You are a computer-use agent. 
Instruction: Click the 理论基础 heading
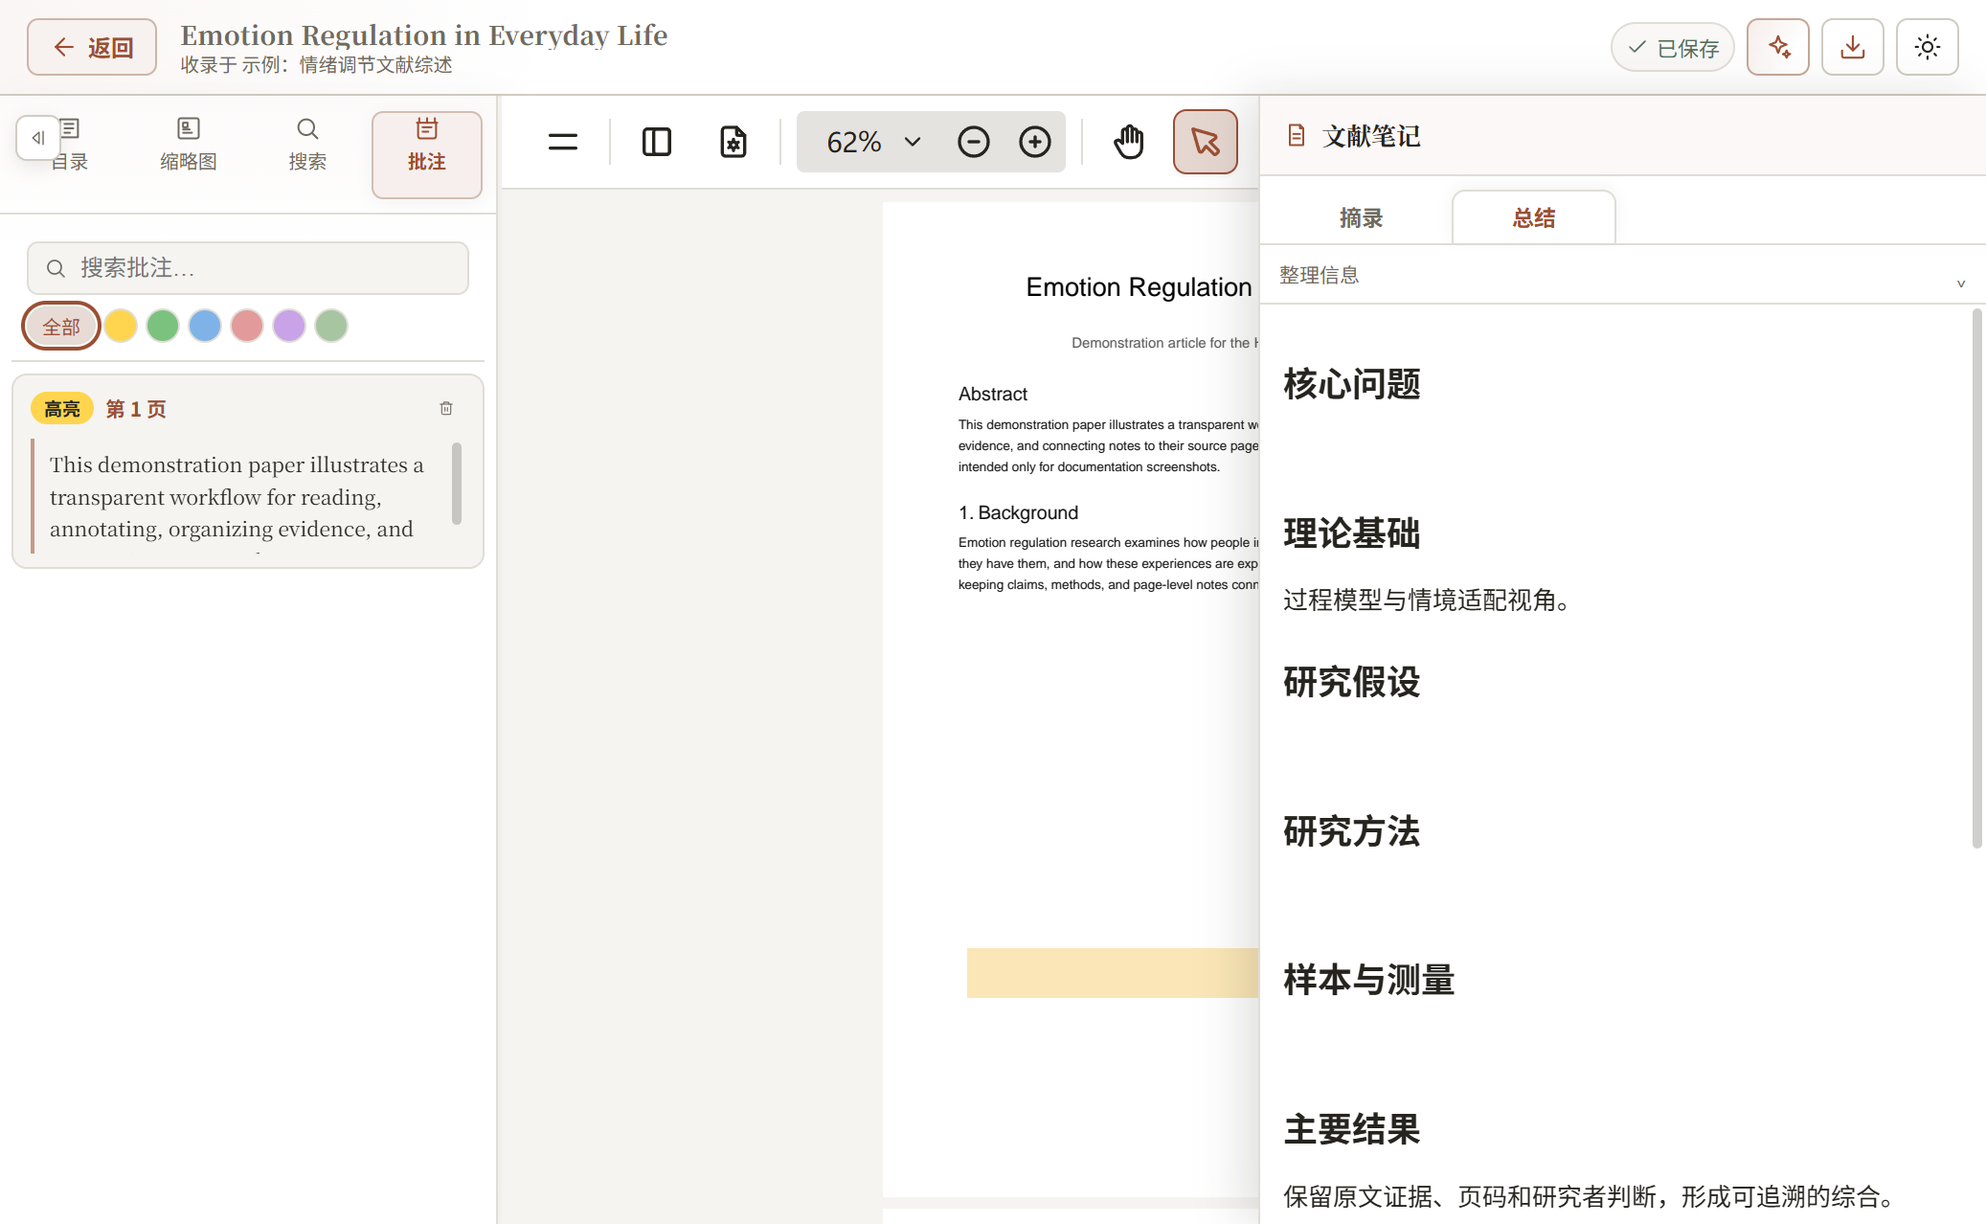tap(1352, 533)
